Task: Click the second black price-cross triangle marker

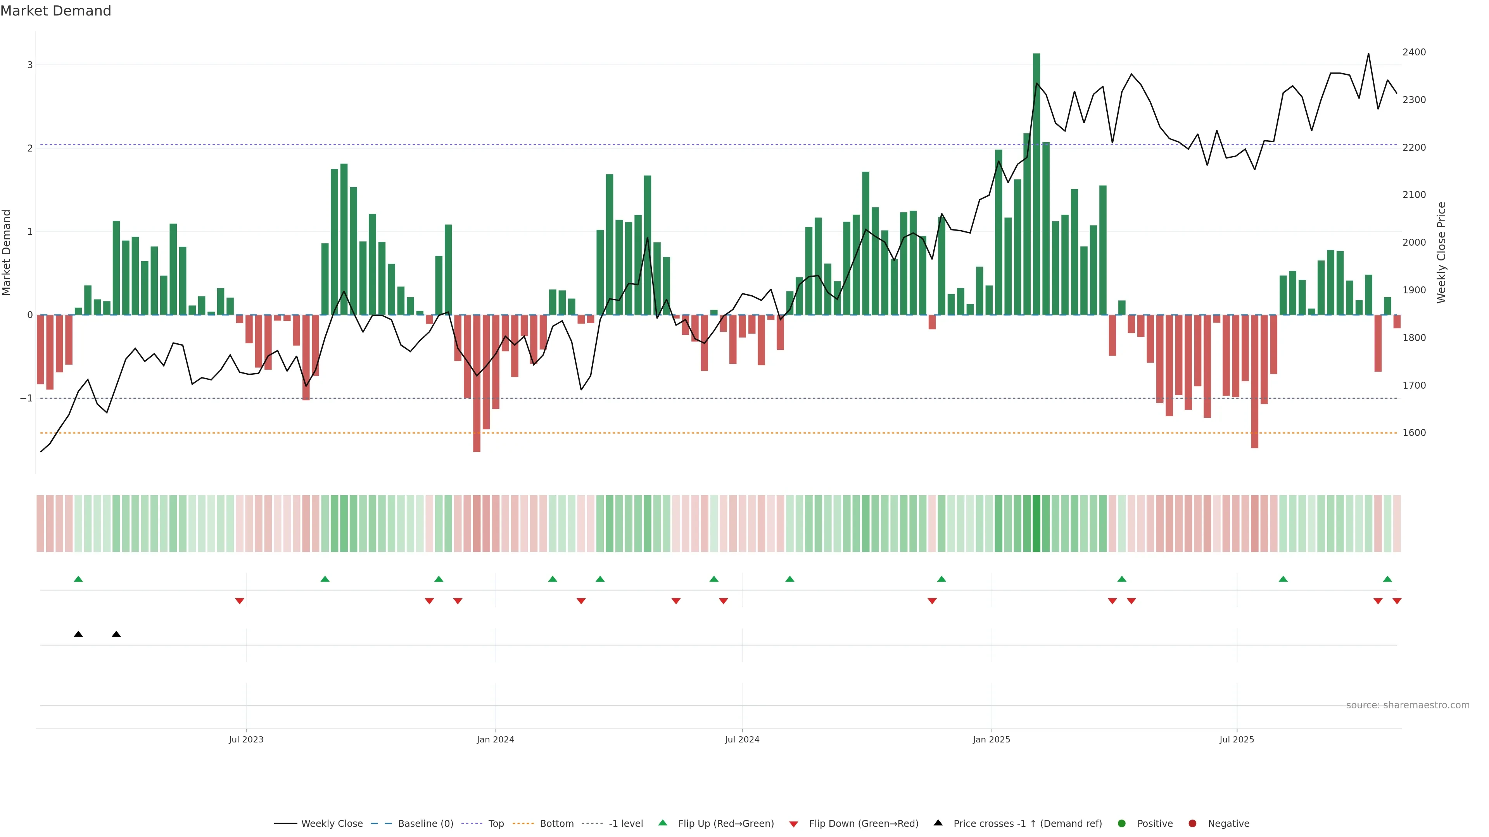Action: coord(116,634)
